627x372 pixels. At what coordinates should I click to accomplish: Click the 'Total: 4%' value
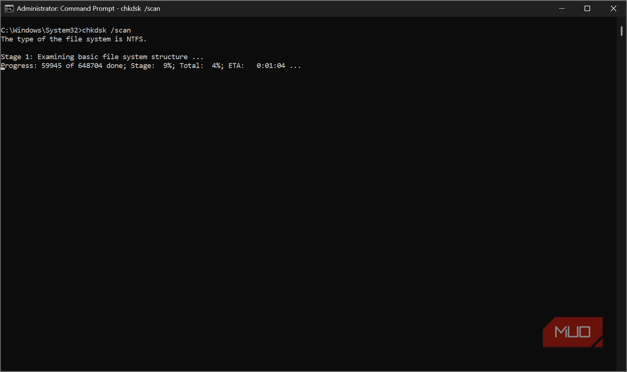[x=201, y=66]
